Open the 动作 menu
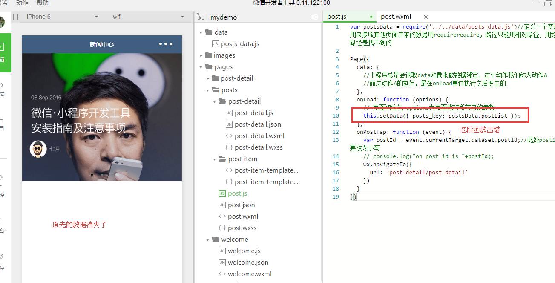Image resolution: width=555 pixels, height=283 pixels. pos(22,3)
